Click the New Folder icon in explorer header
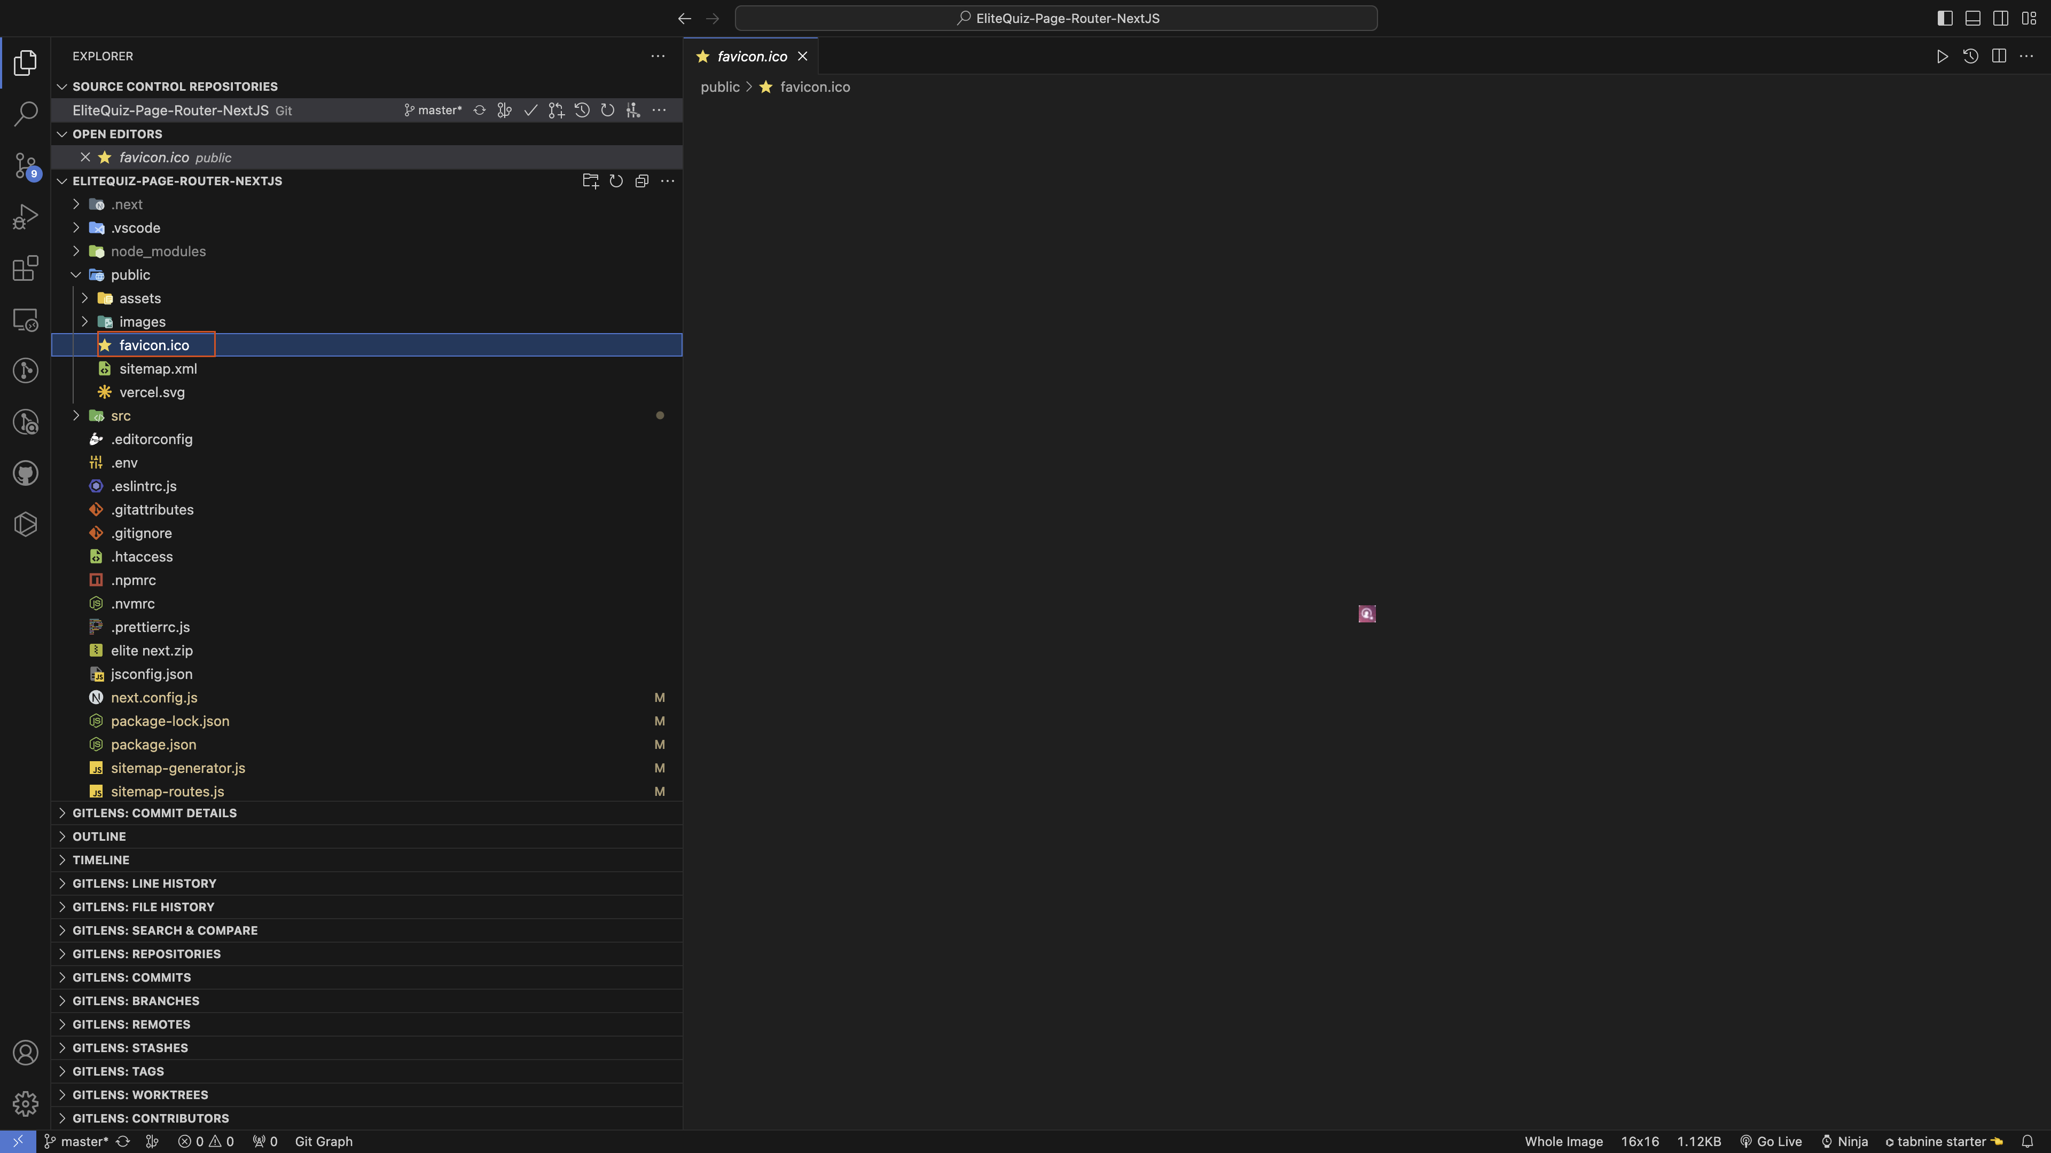Image resolution: width=2051 pixels, height=1153 pixels. click(590, 181)
